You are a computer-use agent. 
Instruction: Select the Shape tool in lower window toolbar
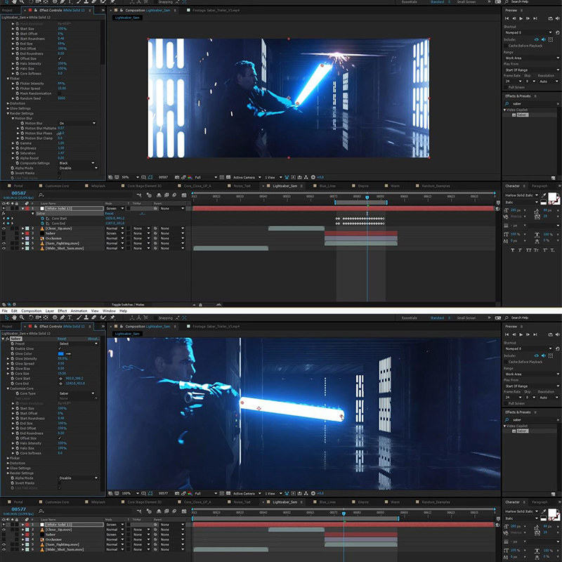[55, 318]
